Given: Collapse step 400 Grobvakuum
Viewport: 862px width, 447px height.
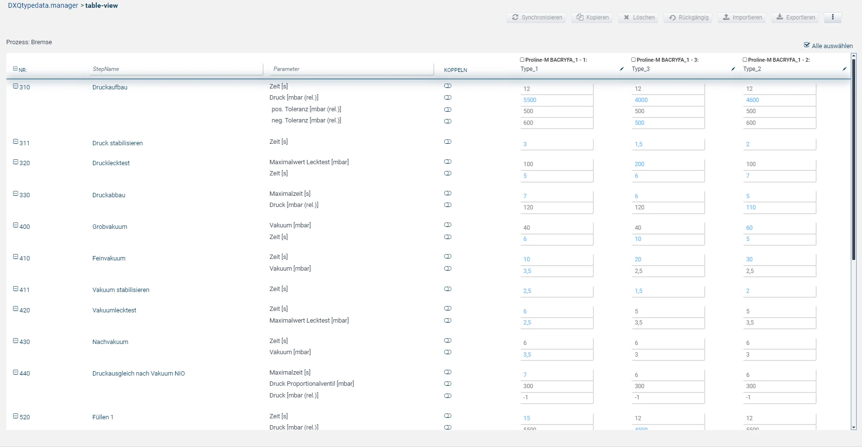Looking at the screenshot, I should (16, 225).
